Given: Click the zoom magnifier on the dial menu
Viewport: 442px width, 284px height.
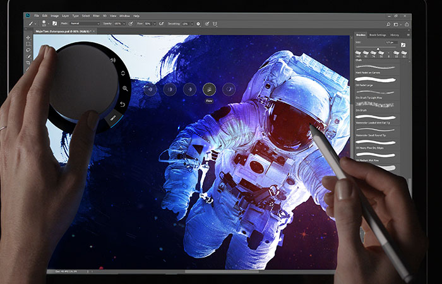Looking at the screenshot, I should coord(125,89).
